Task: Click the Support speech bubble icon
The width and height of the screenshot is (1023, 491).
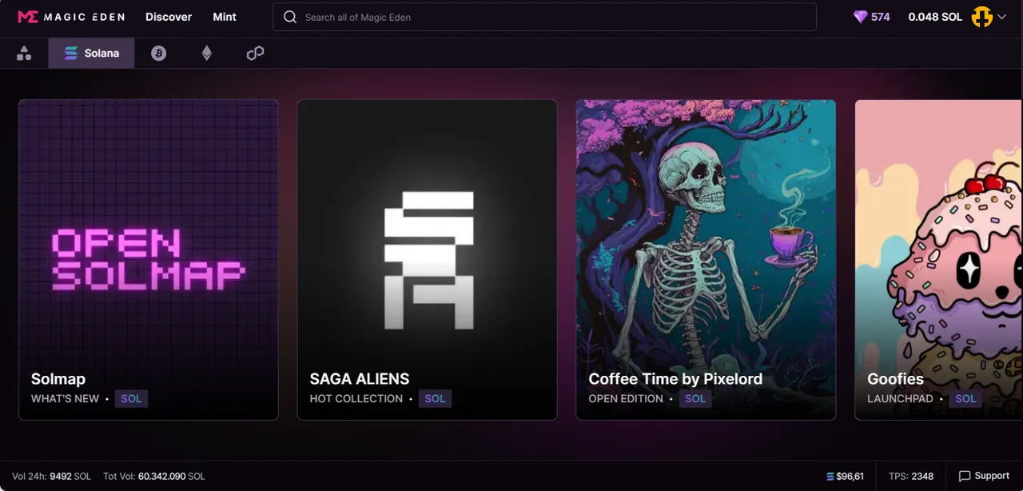Action: [965, 476]
